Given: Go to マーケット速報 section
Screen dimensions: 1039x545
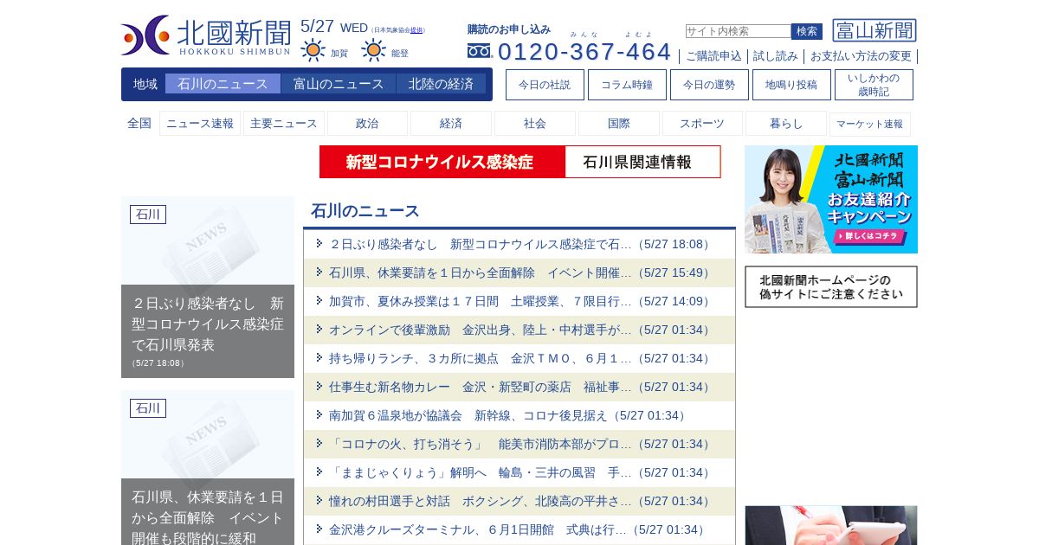Looking at the screenshot, I should point(870,124).
